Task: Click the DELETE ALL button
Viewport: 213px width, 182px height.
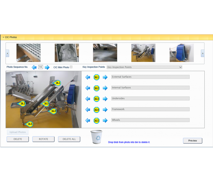Action: pyautogui.click(x=69, y=139)
